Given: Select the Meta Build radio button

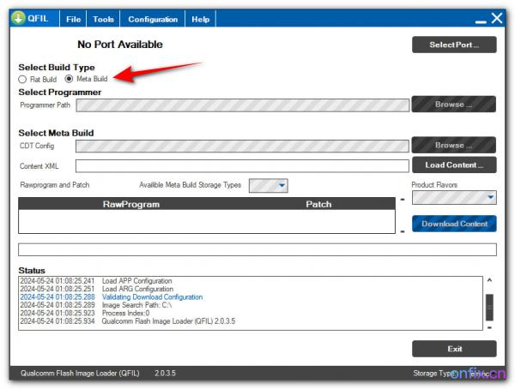Looking at the screenshot, I should click(69, 79).
